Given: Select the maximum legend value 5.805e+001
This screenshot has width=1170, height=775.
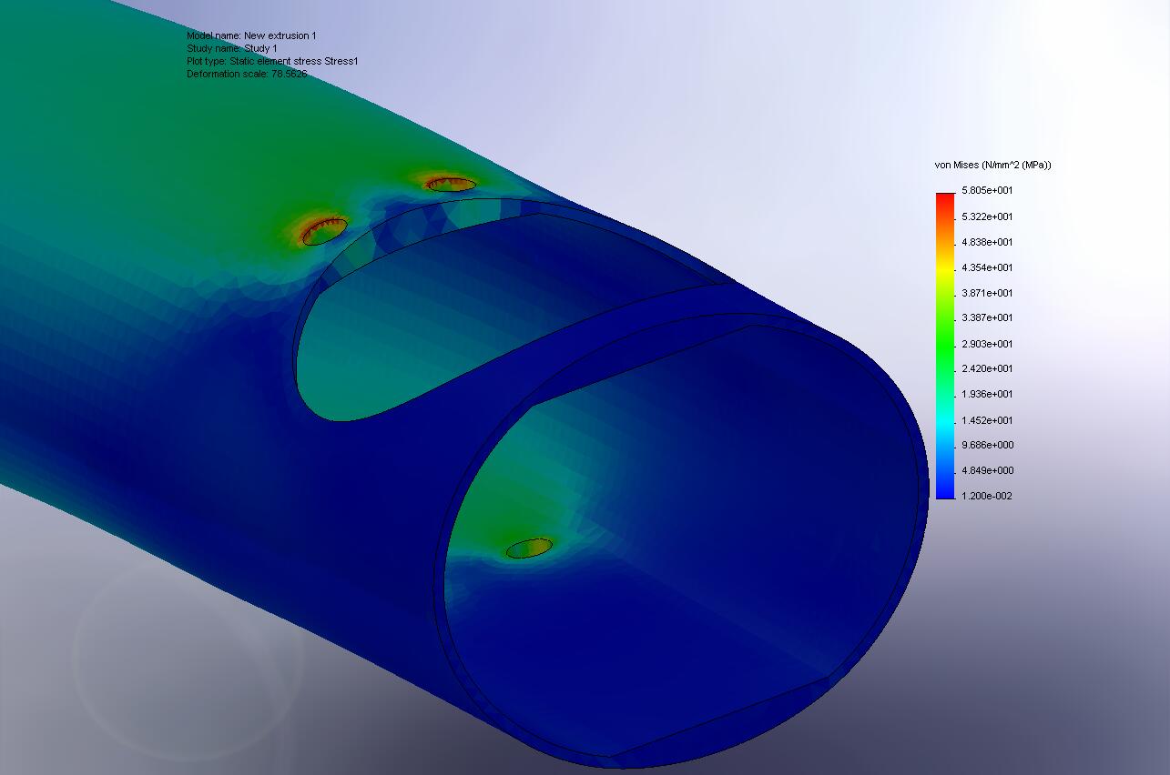Looking at the screenshot, I should [987, 191].
